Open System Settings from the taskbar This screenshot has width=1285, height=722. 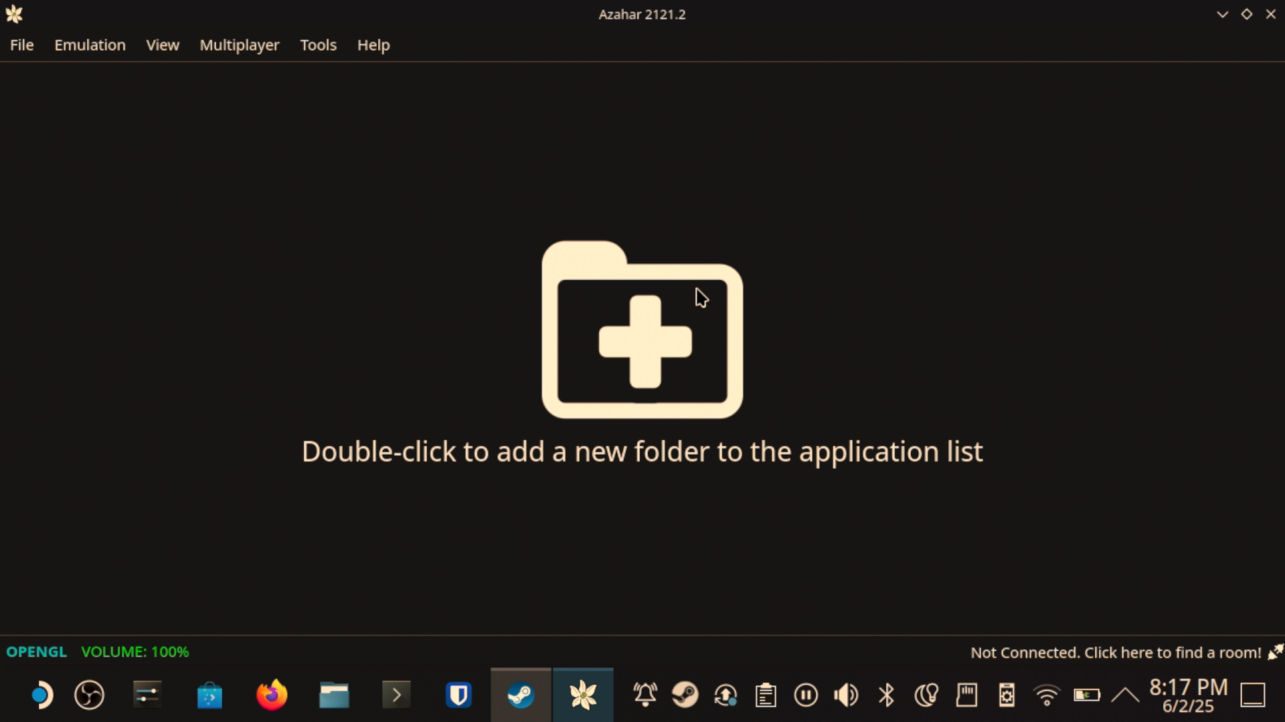(147, 695)
